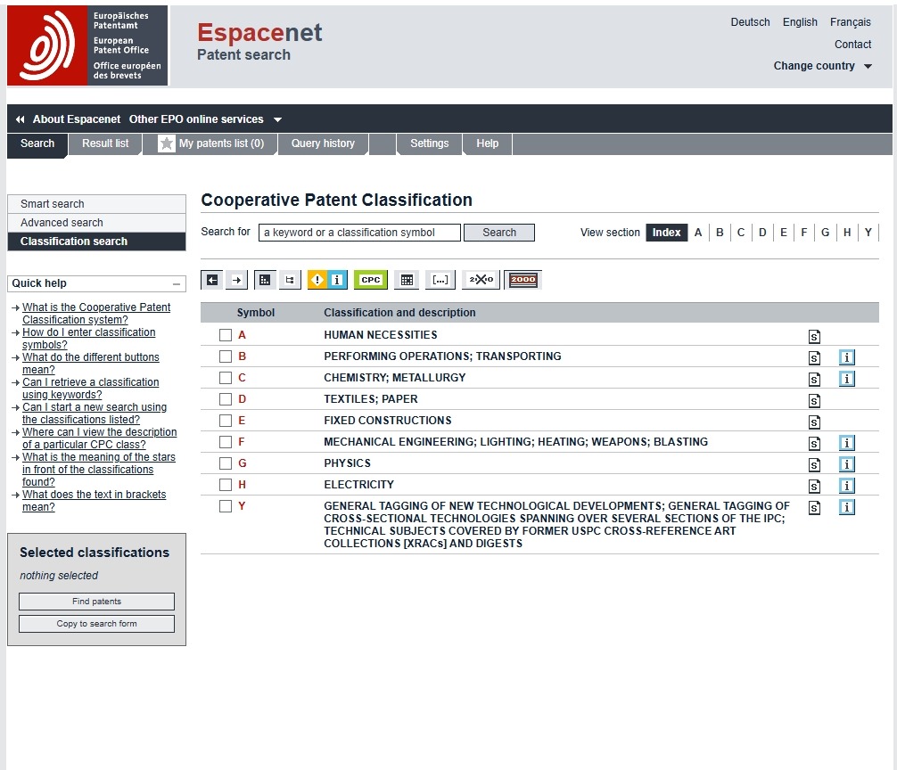897x770 pixels.
Task: Toggle the dotted hierarchy view toolbar icon
Action: click(265, 280)
